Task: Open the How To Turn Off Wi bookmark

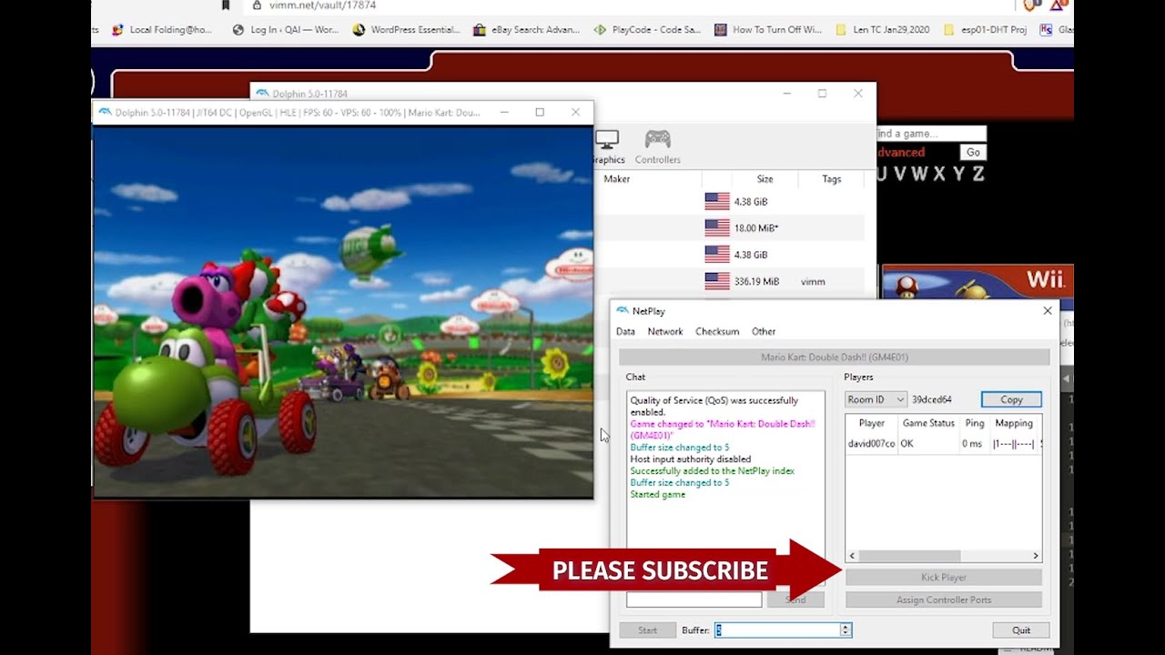Action: (769, 29)
